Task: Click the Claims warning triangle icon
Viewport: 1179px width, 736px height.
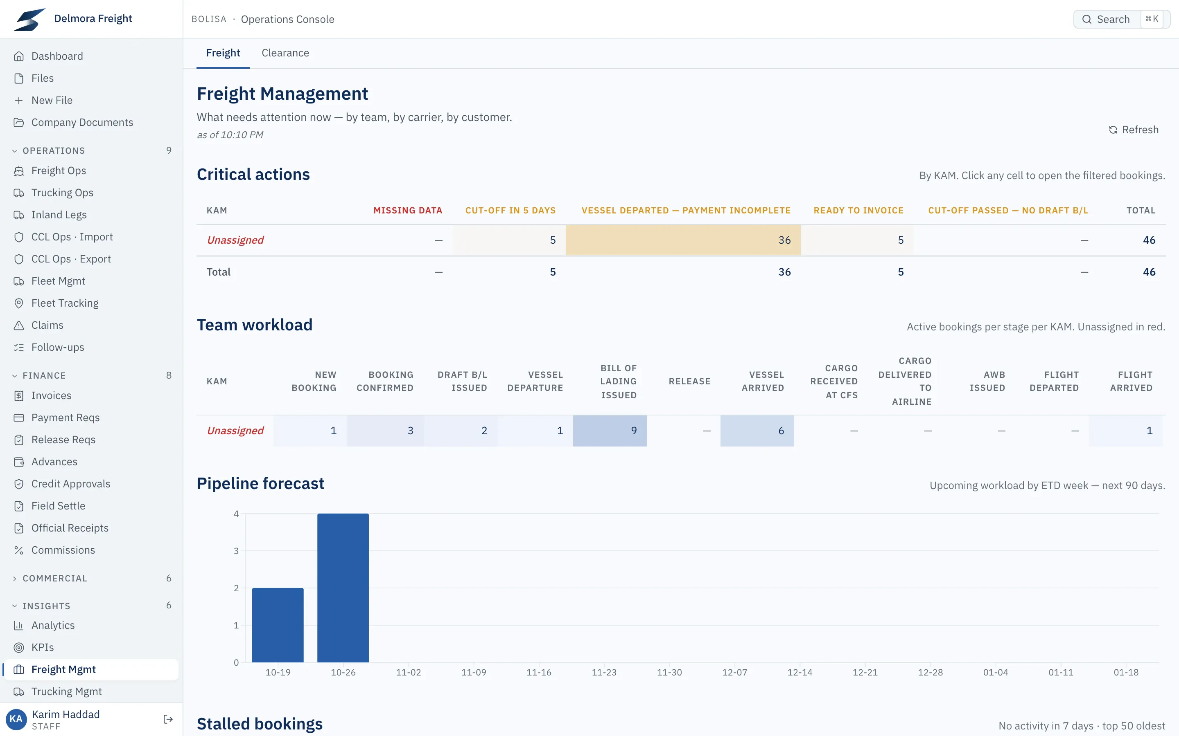Action: click(x=18, y=325)
